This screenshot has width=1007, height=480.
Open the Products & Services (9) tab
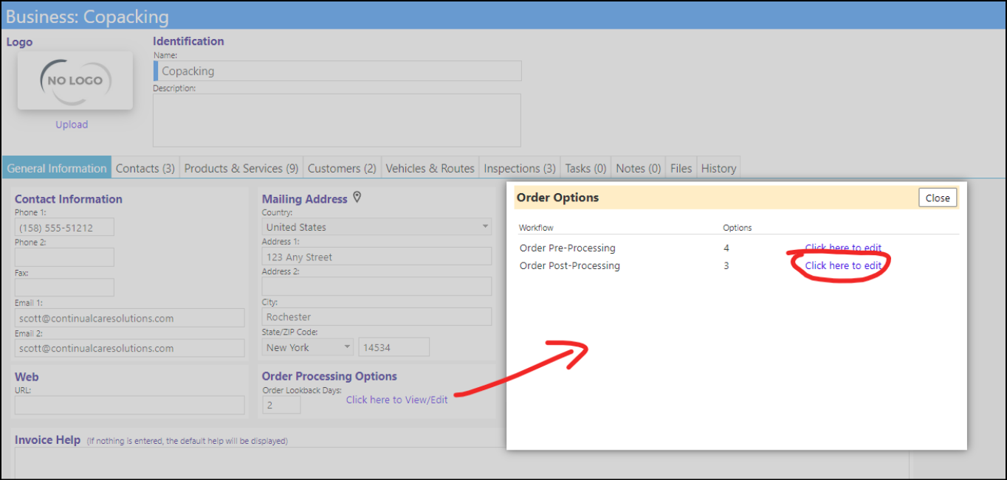click(x=241, y=168)
